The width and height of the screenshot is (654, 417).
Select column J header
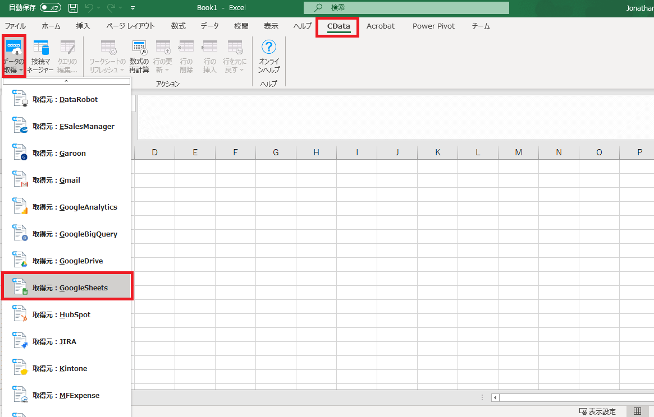[x=397, y=152]
